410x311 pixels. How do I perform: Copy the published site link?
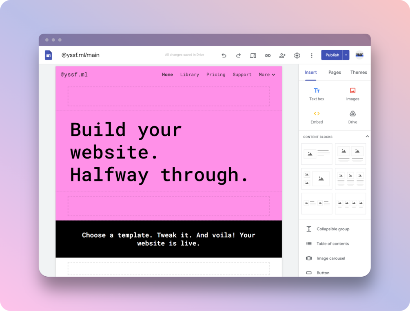(268, 55)
